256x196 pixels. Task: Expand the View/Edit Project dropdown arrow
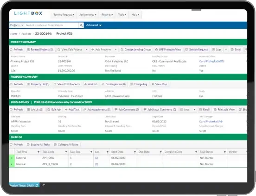pos(87,50)
